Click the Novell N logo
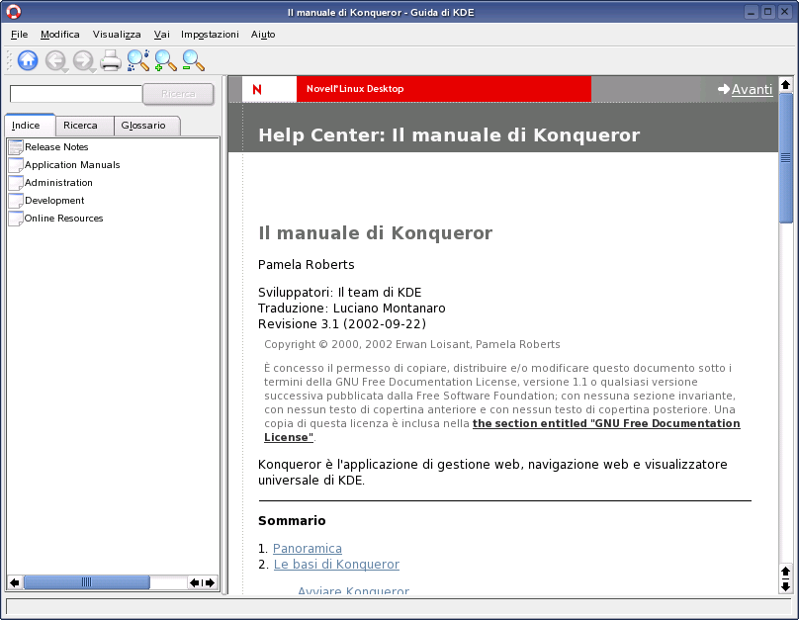 coord(257,89)
